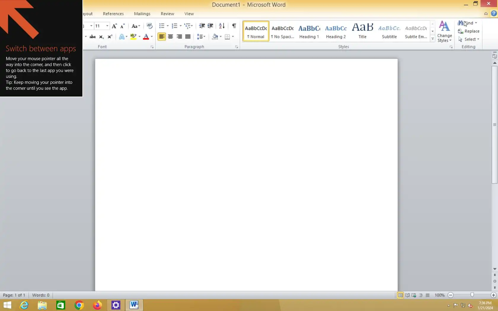The width and height of the screenshot is (498, 311).
Task: Open the Change Styles menu
Action: [444, 32]
